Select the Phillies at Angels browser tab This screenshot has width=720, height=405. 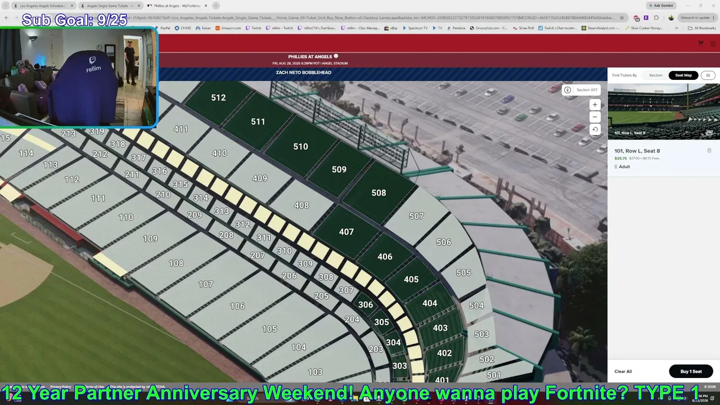point(177,6)
